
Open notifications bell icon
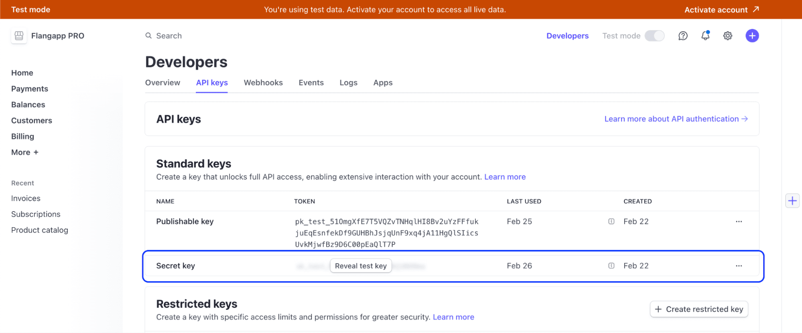point(705,36)
